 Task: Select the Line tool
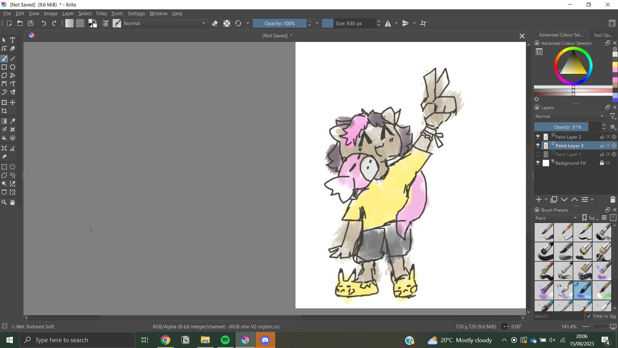tap(13, 58)
